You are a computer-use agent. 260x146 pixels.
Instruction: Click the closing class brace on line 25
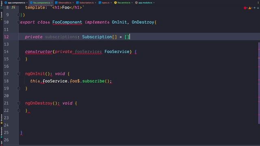[x=21, y=133]
